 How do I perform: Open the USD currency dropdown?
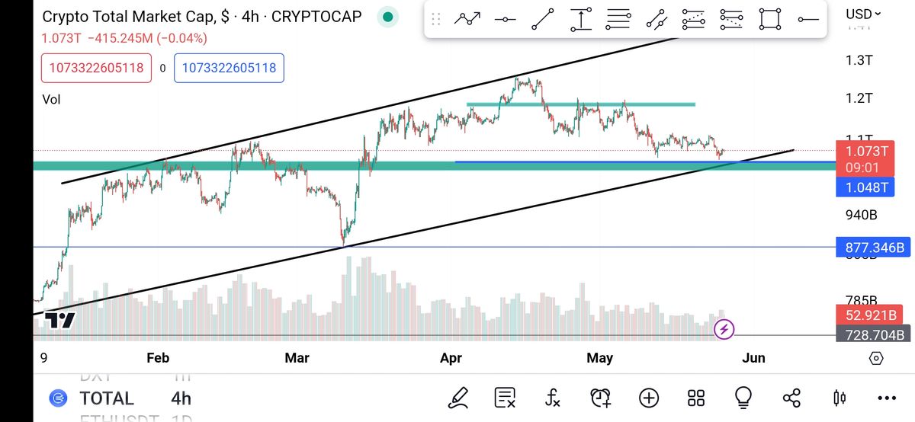pyautogui.click(x=862, y=14)
